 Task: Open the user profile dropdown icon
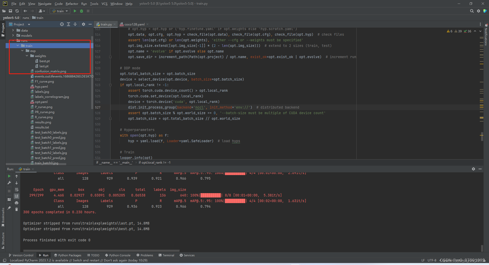coord(42,11)
